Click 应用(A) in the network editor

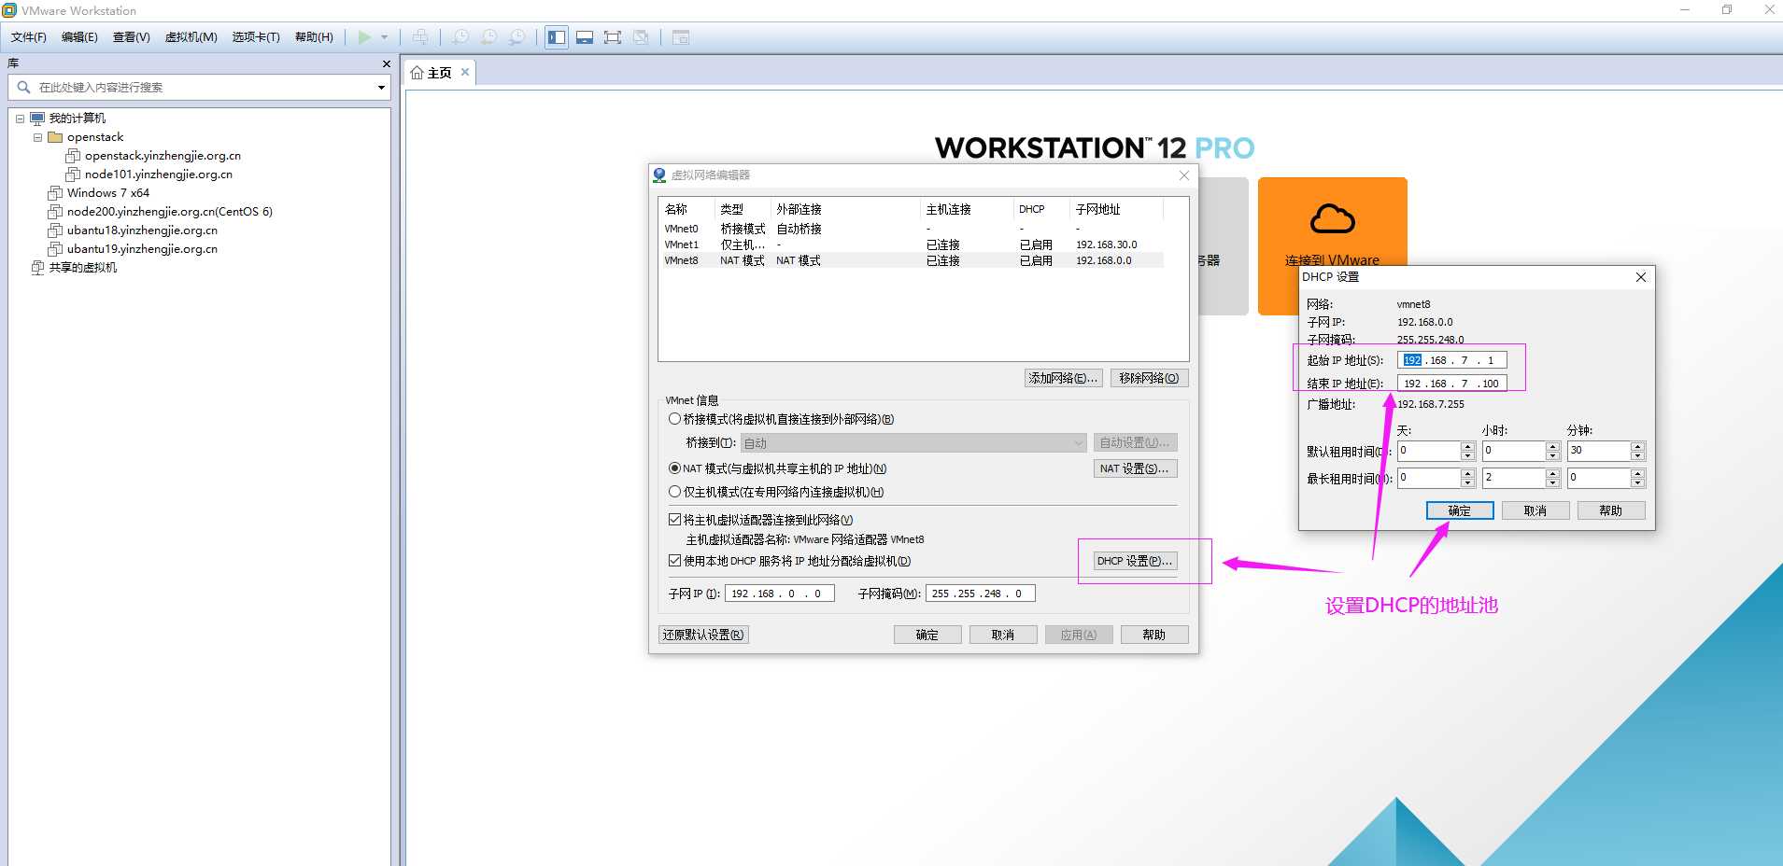[1079, 635]
